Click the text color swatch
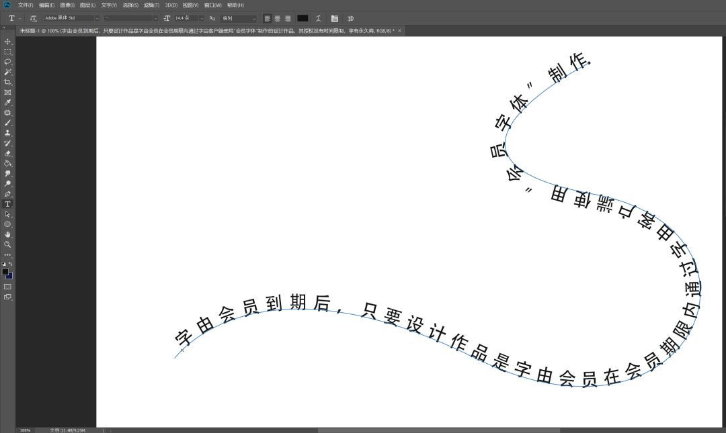726x433 pixels. [302, 18]
